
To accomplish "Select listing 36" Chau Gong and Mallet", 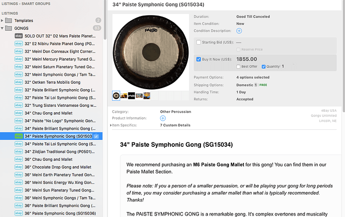I will pos(48,159).
